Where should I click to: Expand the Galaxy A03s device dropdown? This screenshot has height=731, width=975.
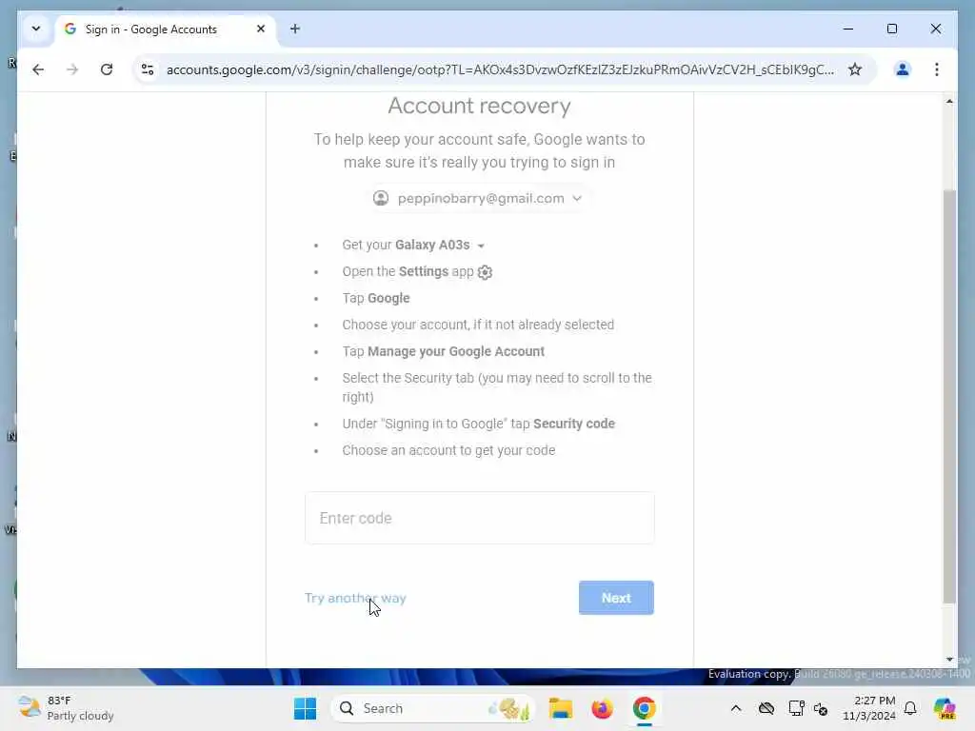click(x=481, y=246)
